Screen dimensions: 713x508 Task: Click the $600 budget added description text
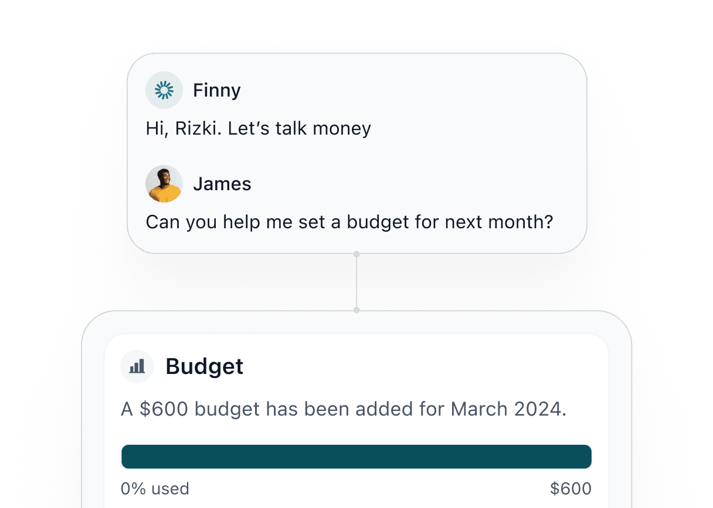344,409
